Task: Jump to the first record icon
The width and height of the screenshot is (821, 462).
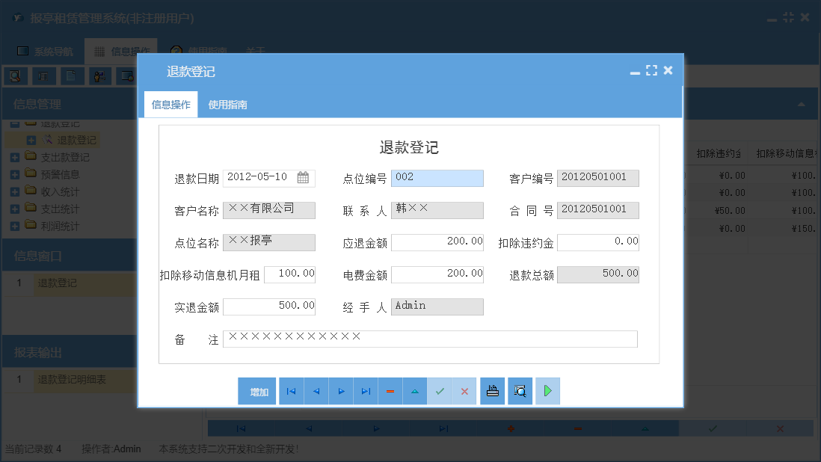Action: point(291,390)
